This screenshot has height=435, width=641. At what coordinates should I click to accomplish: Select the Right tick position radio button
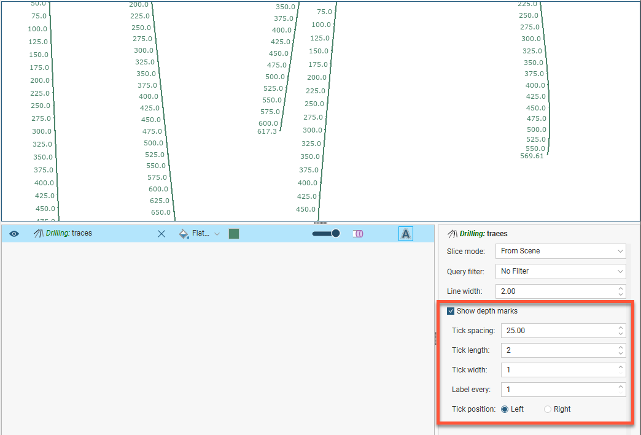coord(548,409)
